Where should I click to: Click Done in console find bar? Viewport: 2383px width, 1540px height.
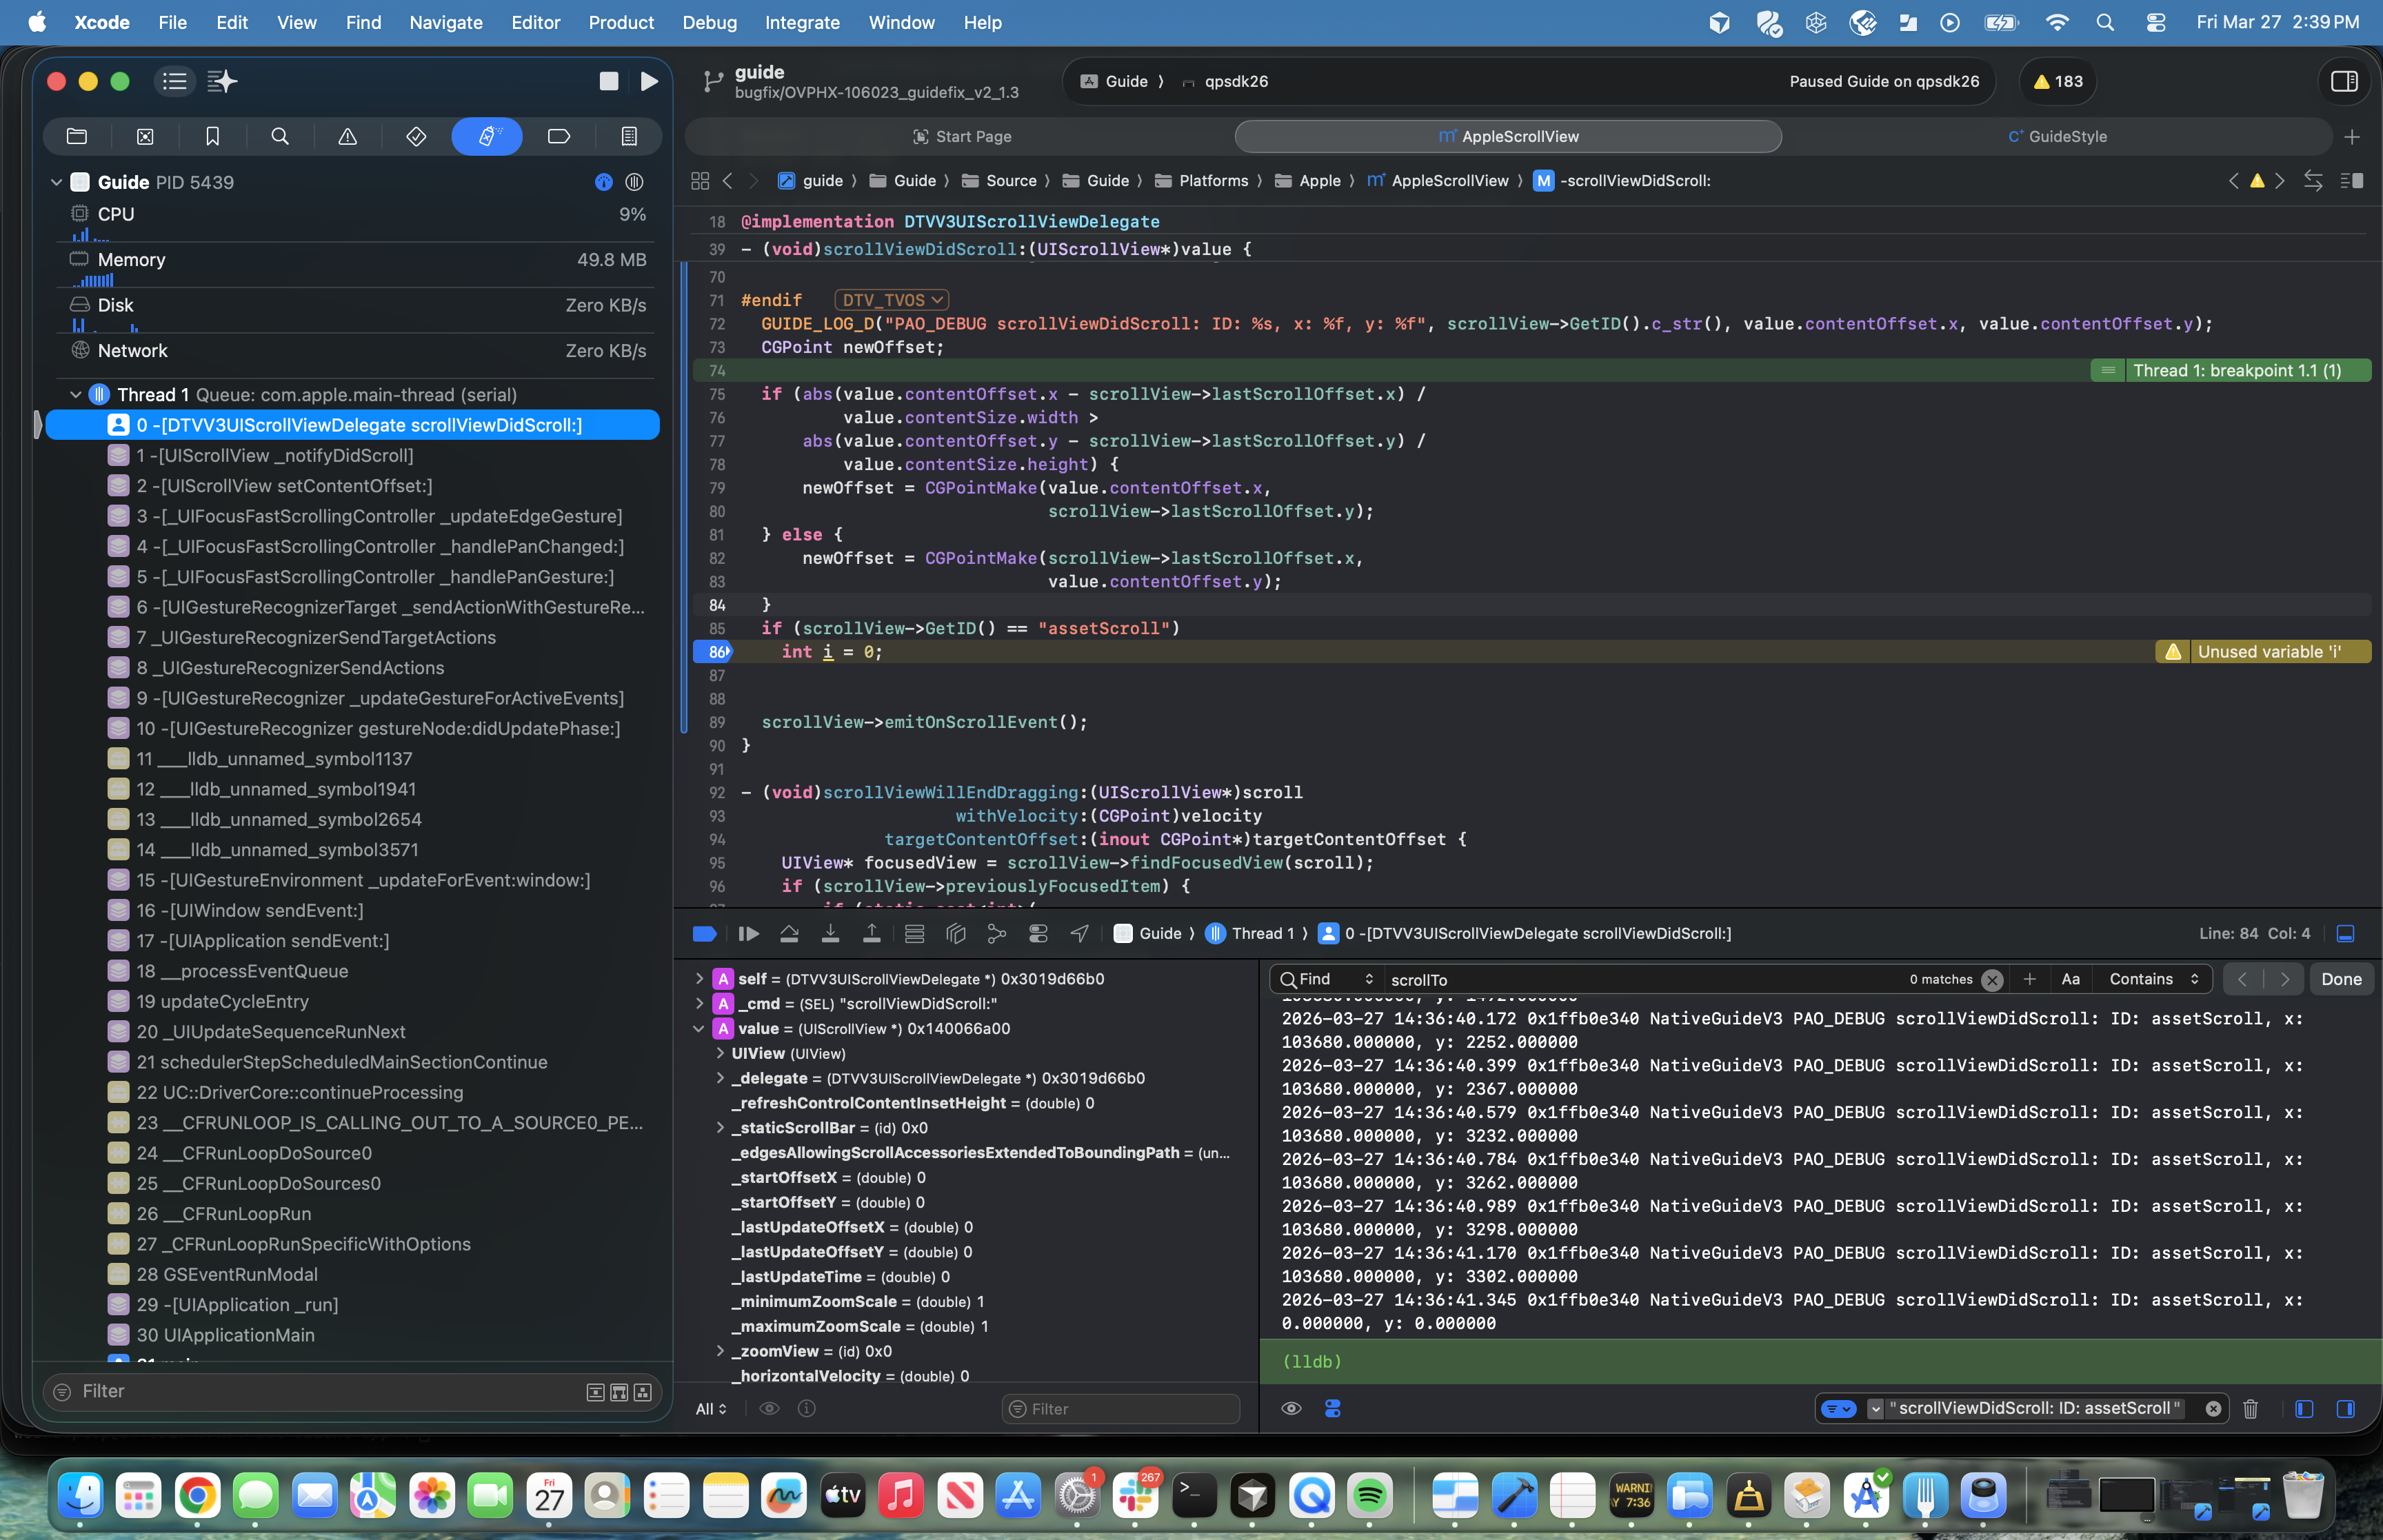pos(2340,979)
